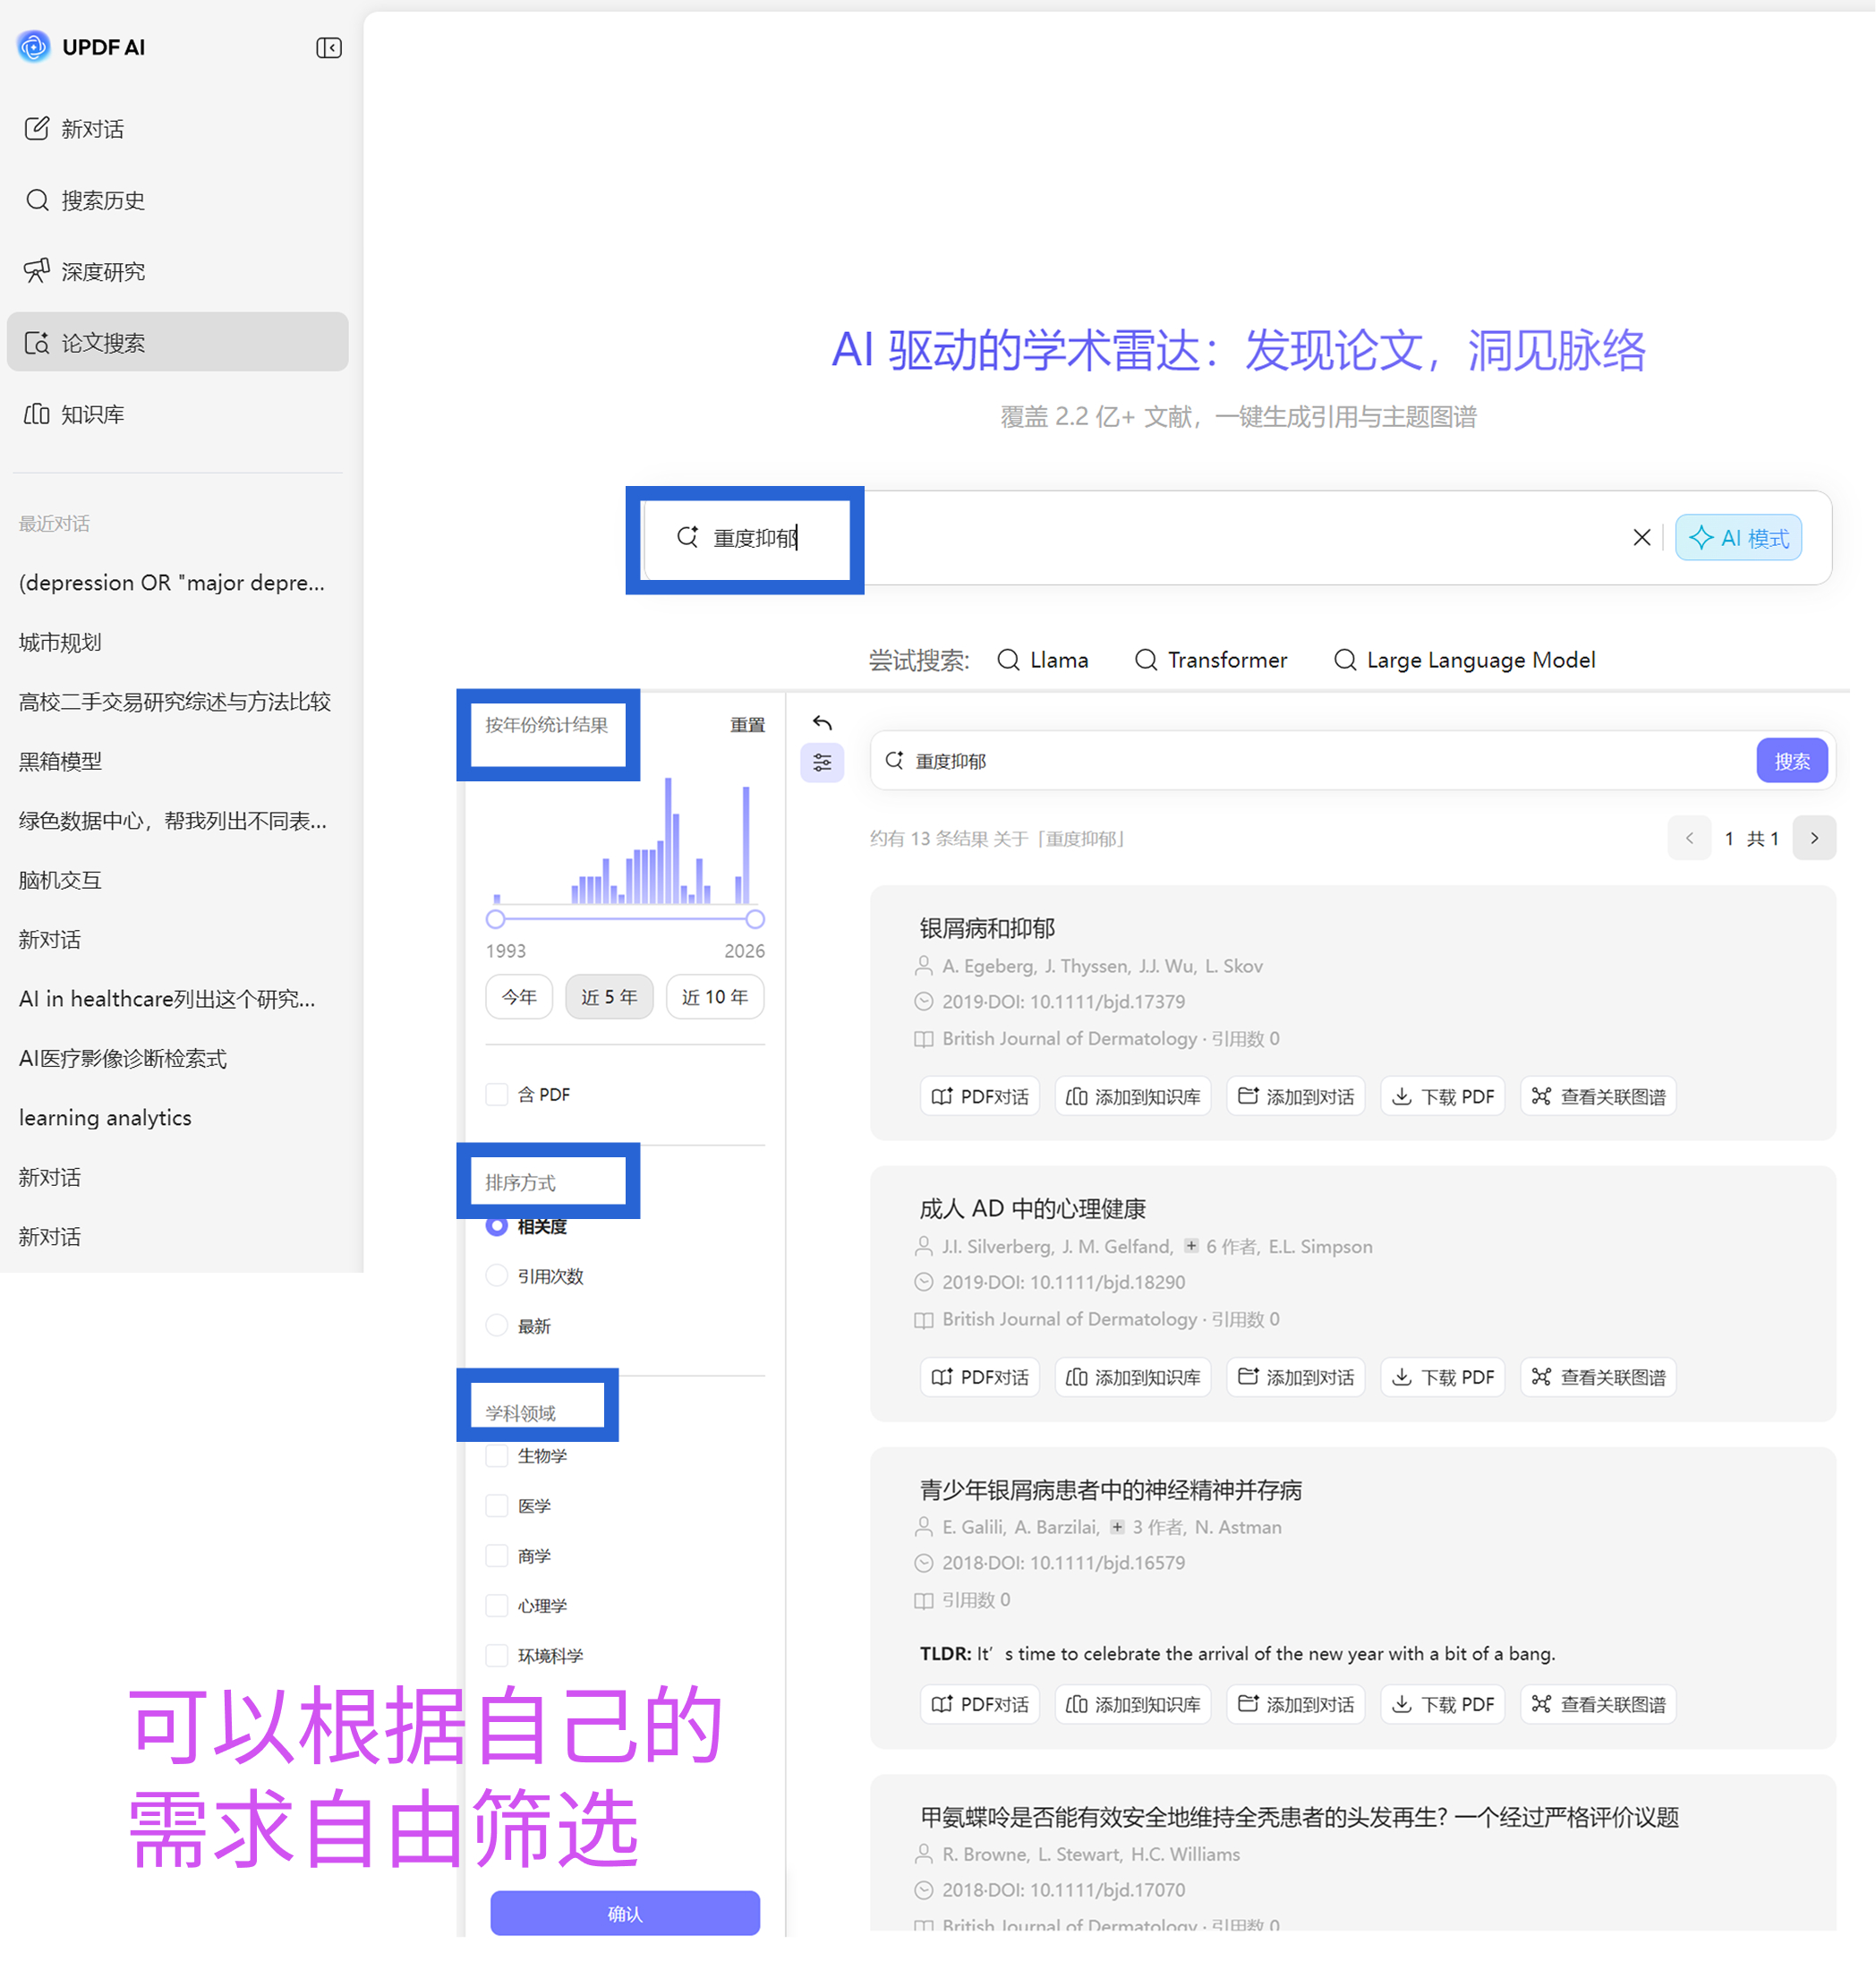Open paper 青少年银屑病患者中的神经精神并存病

coord(1110,1490)
